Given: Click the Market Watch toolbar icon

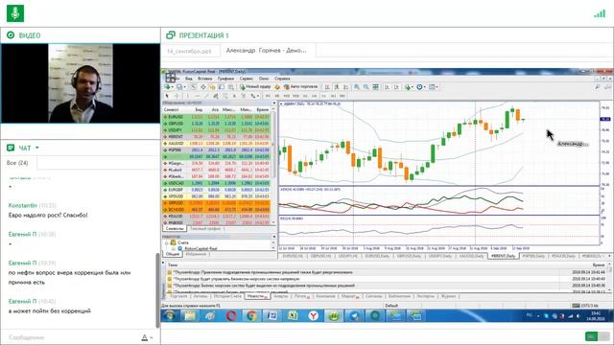Looking at the screenshot, I should 194,87.
